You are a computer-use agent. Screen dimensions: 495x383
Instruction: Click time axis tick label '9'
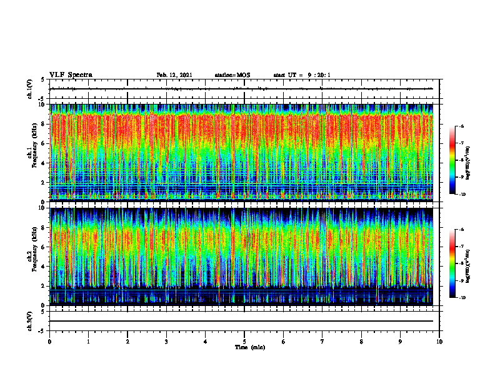400,342
